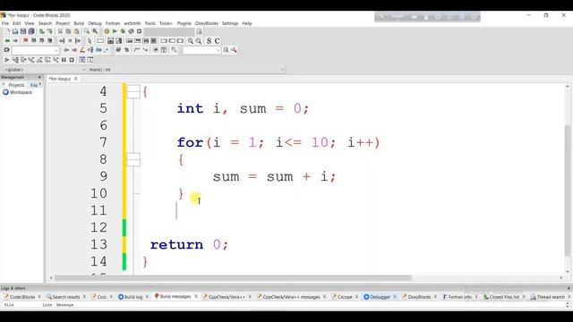The image size is (573, 322).
Task: Zoom out the editor view
Action: pyautogui.click(x=199, y=41)
